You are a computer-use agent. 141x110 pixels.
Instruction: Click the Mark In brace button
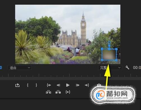coord(28,85)
